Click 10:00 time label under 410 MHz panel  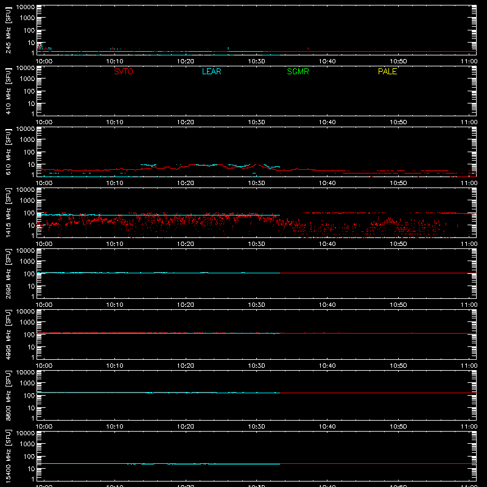click(x=44, y=122)
